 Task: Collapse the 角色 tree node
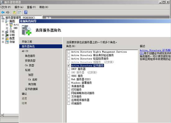tap(3, 21)
